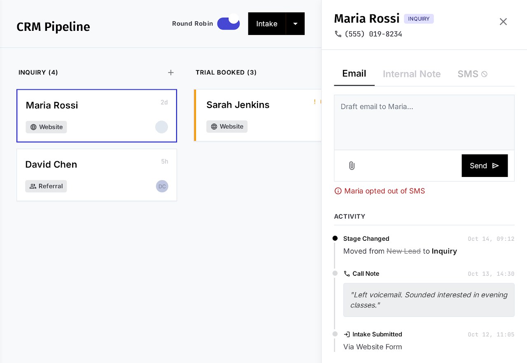Click the Oct 14, 09:12 timestamp
The image size is (527, 363).
pyautogui.click(x=491, y=239)
